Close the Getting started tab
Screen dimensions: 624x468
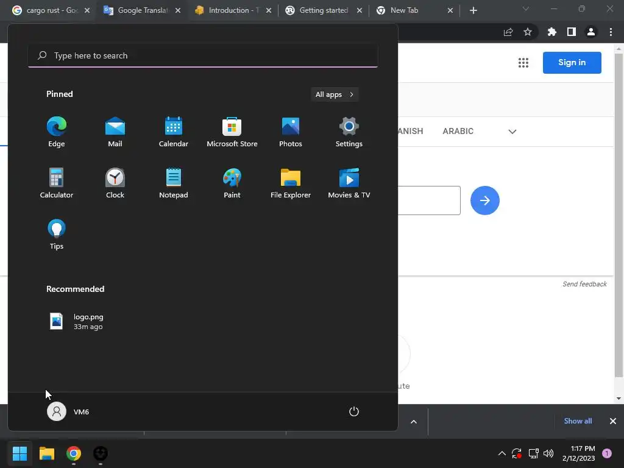[x=360, y=10]
